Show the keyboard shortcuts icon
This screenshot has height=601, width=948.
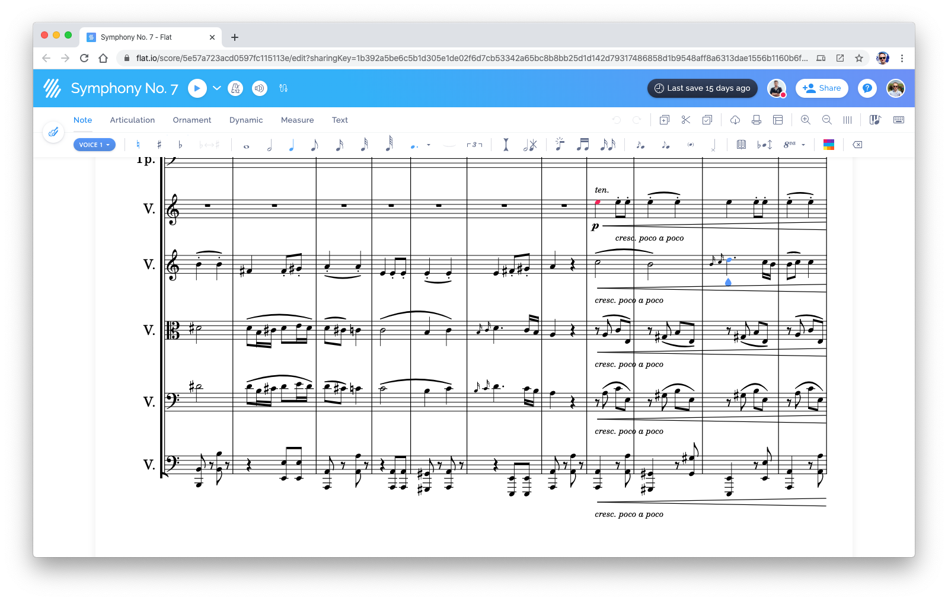(x=899, y=120)
